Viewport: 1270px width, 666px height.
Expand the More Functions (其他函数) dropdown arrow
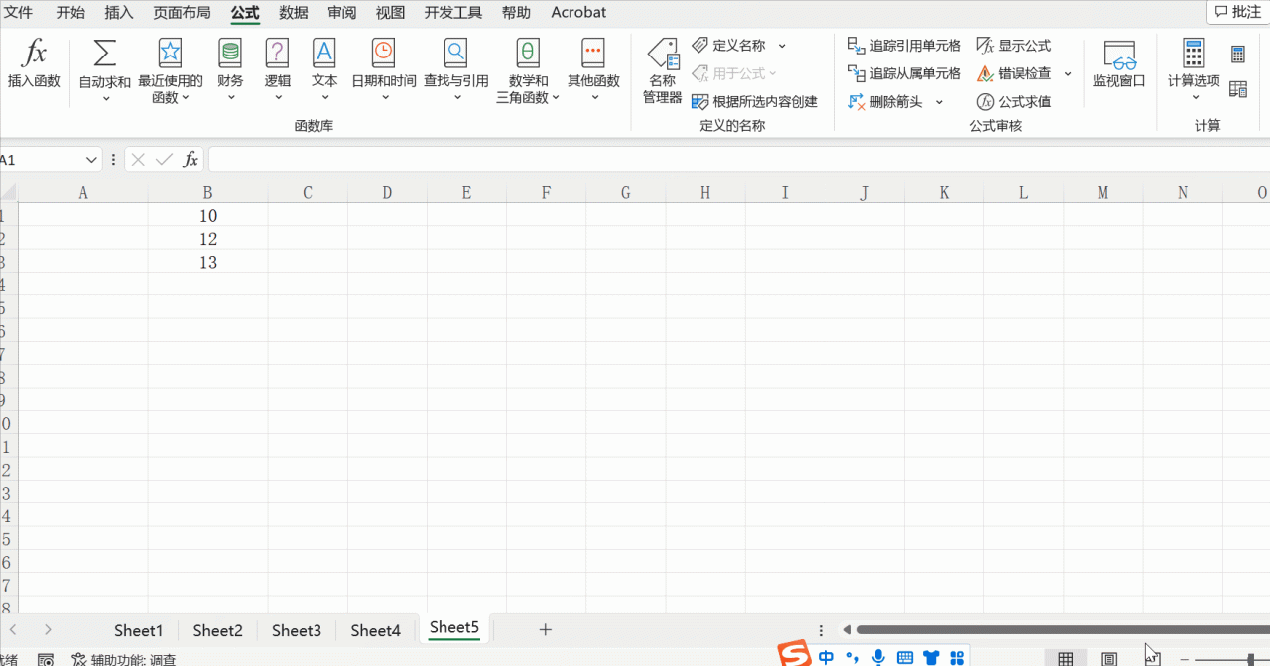pyautogui.click(x=593, y=97)
